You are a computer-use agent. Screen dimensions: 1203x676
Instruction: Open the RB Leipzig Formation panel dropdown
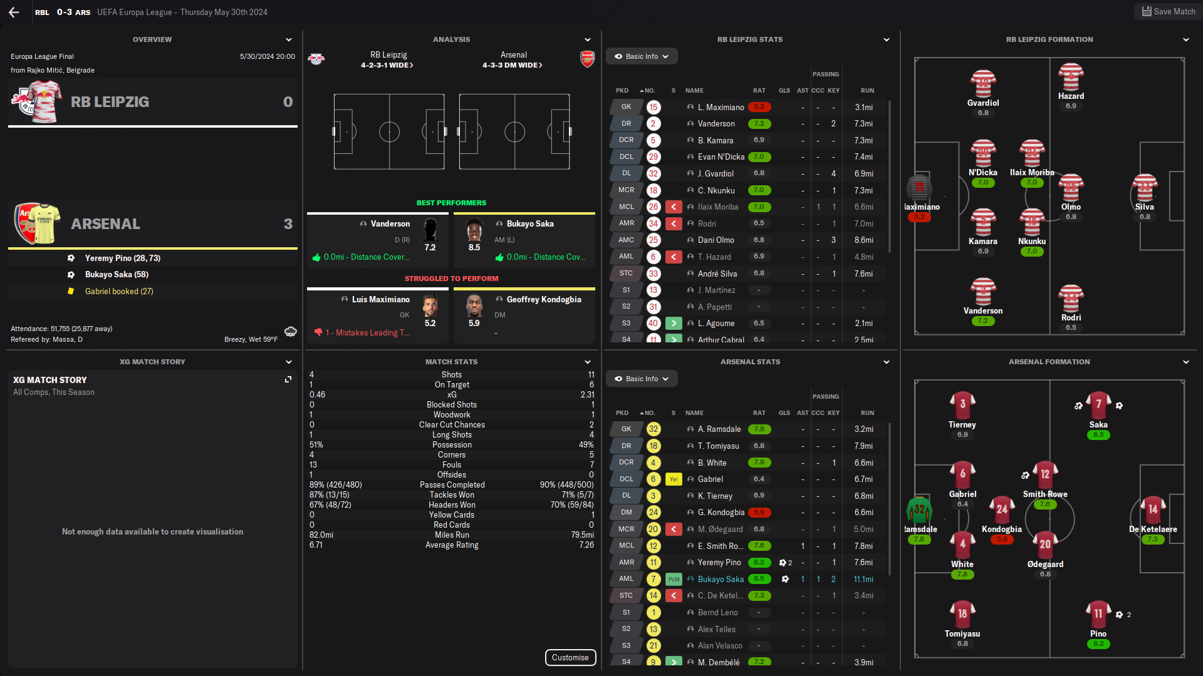[x=1186, y=39]
